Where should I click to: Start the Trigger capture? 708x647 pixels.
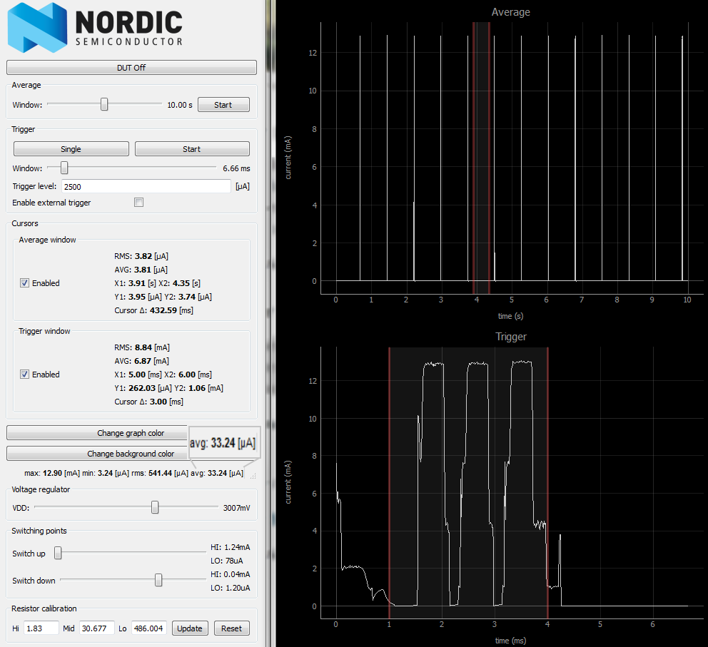tap(192, 149)
